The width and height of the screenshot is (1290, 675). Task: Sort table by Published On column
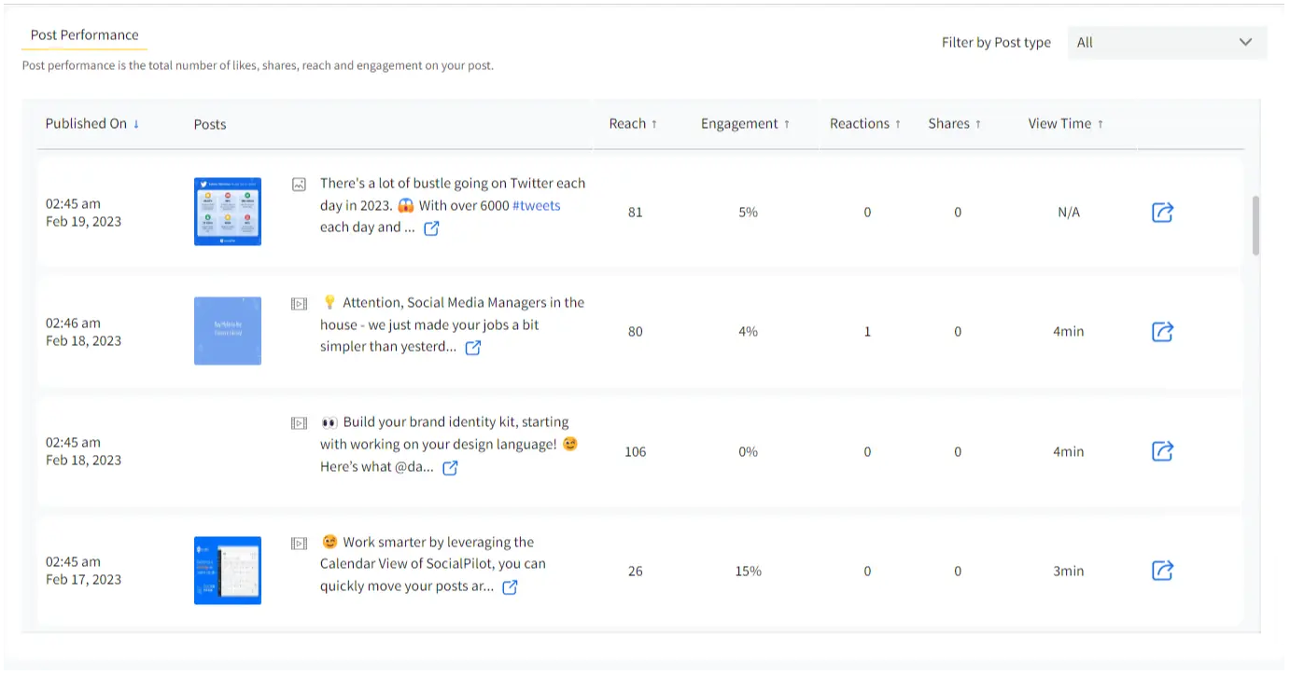91,124
